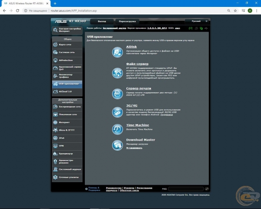The width and height of the screenshot is (261, 209).
Task: Click the Выход logout button
Action: (102, 21)
